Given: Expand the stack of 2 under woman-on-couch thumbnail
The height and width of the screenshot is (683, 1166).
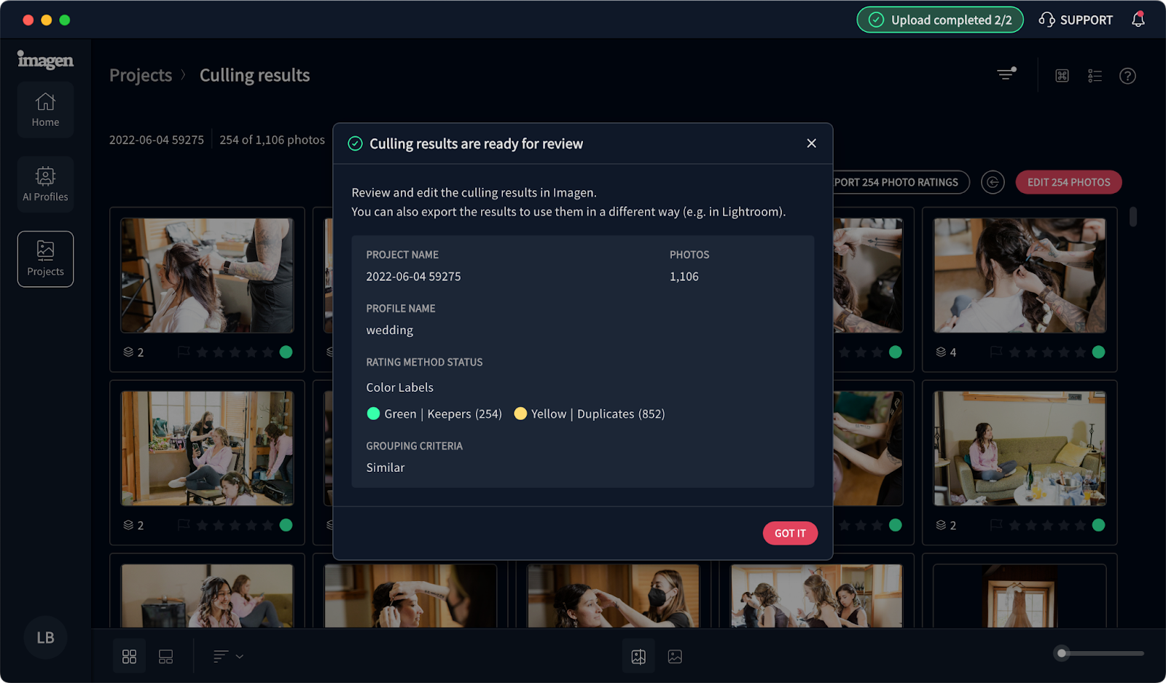Looking at the screenshot, I should coord(946,525).
